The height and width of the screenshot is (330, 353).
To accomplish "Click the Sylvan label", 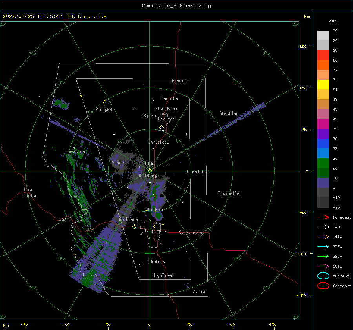I will pos(150,116).
